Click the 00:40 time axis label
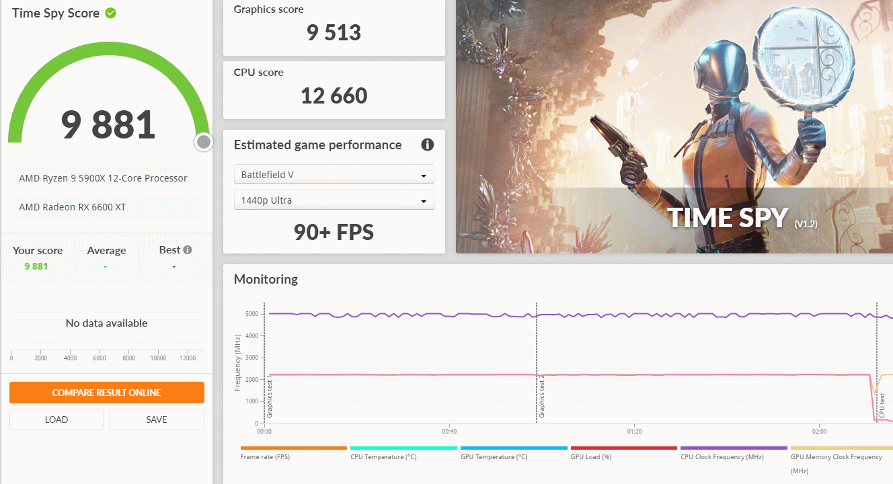The height and width of the screenshot is (484, 893). pyautogui.click(x=449, y=432)
